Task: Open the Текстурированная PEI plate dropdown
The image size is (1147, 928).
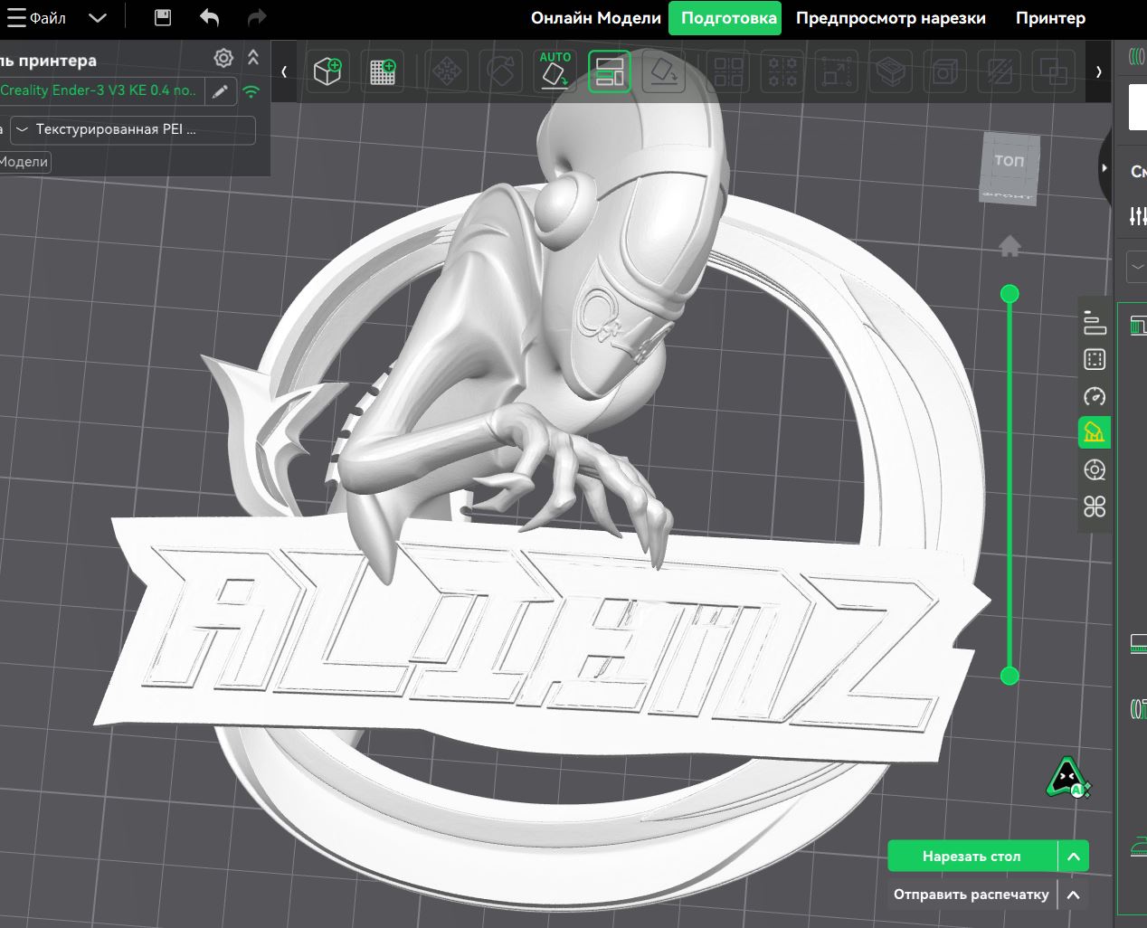Action: [x=132, y=129]
